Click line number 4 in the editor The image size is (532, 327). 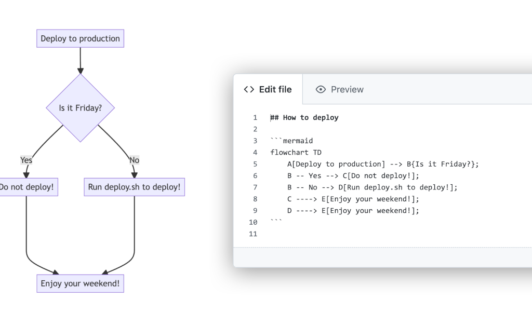coord(255,152)
